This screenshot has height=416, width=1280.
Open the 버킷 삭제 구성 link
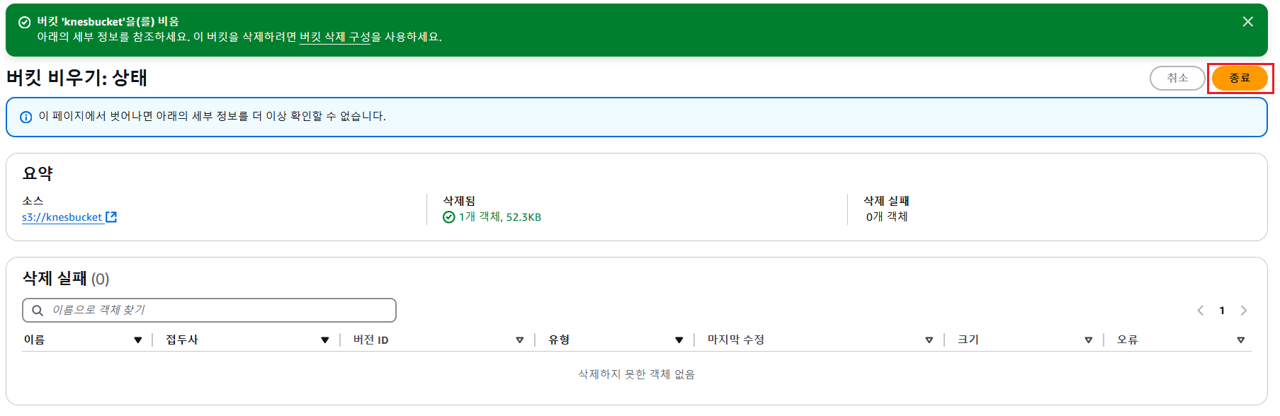[x=335, y=37]
